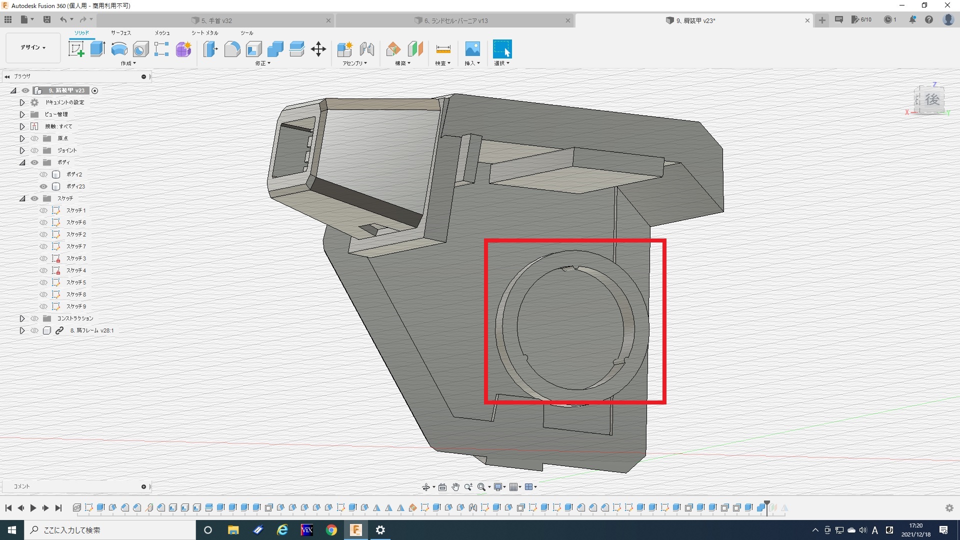Open the デザイン workspace dropdown
960x540 pixels.
[33, 47]
